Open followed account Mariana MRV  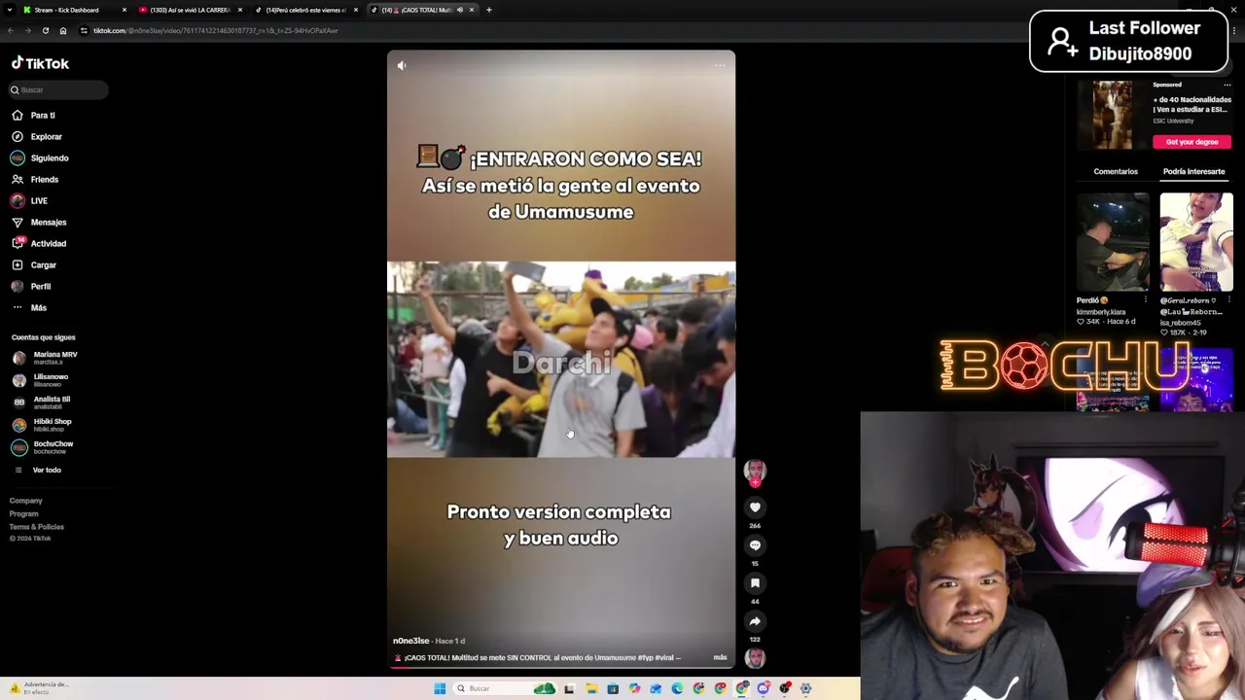pos(45,358)
